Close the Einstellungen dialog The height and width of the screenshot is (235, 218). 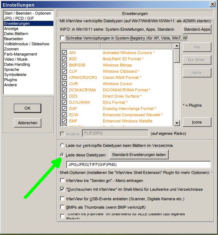coord(213,4)
